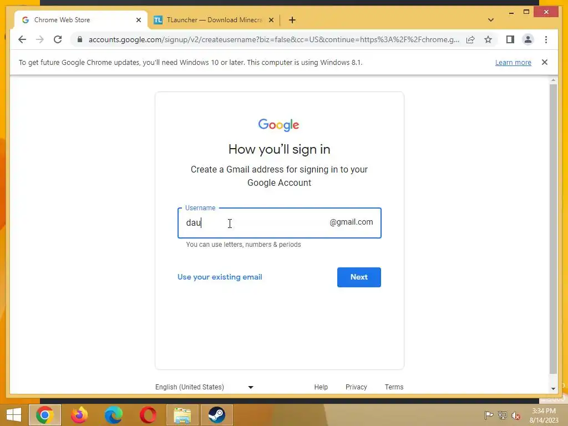Click Use your existing email
This screenshot has height=426, width=568.
[x=220, y=277]
